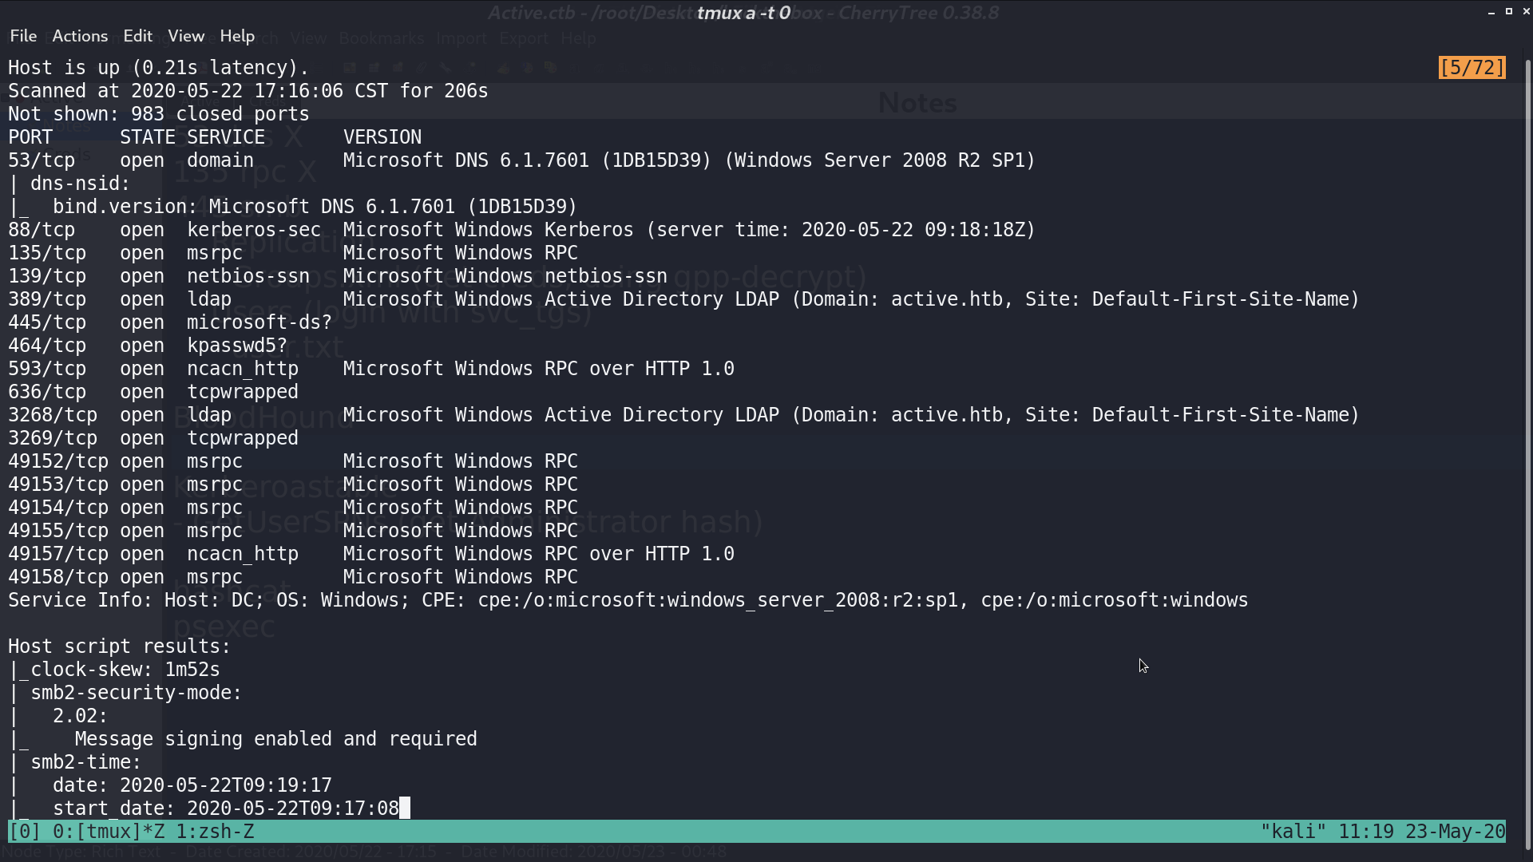1533x862 pixels.
Task: Click the 49154/tcp port entry
Action: tap(58, 508)
